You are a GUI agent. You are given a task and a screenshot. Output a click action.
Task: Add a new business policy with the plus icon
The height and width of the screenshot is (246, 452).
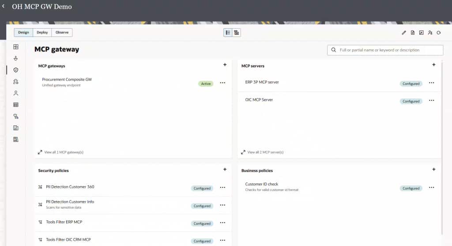[x=434, y=169]
